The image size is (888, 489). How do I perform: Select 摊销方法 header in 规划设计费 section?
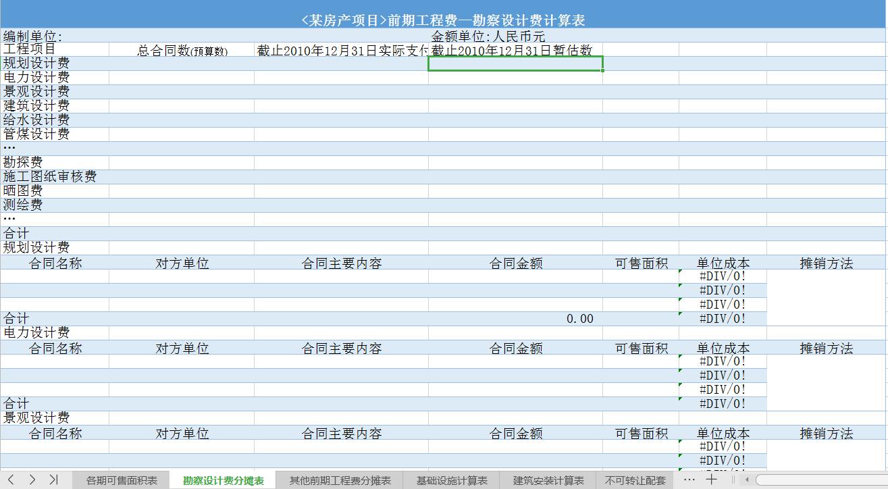coord(827,263)
